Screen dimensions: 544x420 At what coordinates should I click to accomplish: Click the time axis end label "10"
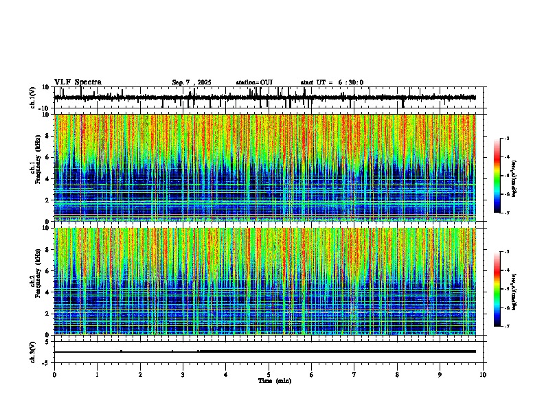click(x=483, y=375)
